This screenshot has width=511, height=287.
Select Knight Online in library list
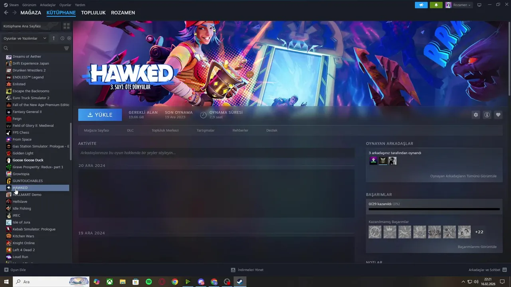38,243
